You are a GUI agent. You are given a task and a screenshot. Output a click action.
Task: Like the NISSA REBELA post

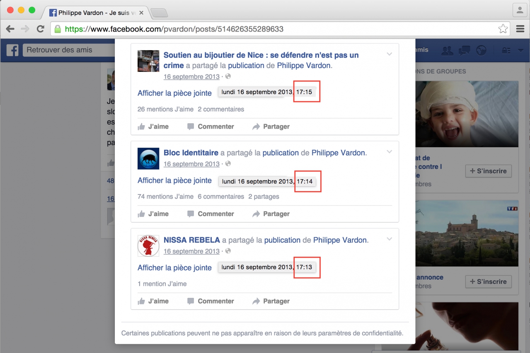(153, 301)
